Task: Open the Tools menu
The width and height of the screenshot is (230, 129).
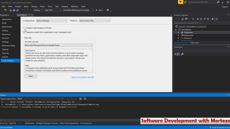Action: [50, 6]
